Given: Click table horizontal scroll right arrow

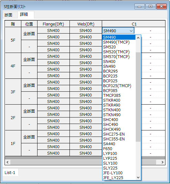Looking at the screenshot, I should tap(163, 162).
